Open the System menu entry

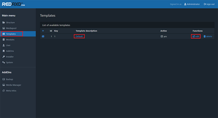point(9,62)
